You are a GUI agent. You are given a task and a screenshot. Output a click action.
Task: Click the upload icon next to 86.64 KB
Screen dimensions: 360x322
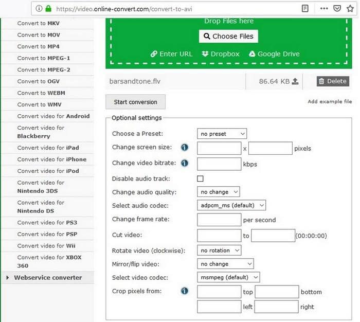click(x=295, y=81)
